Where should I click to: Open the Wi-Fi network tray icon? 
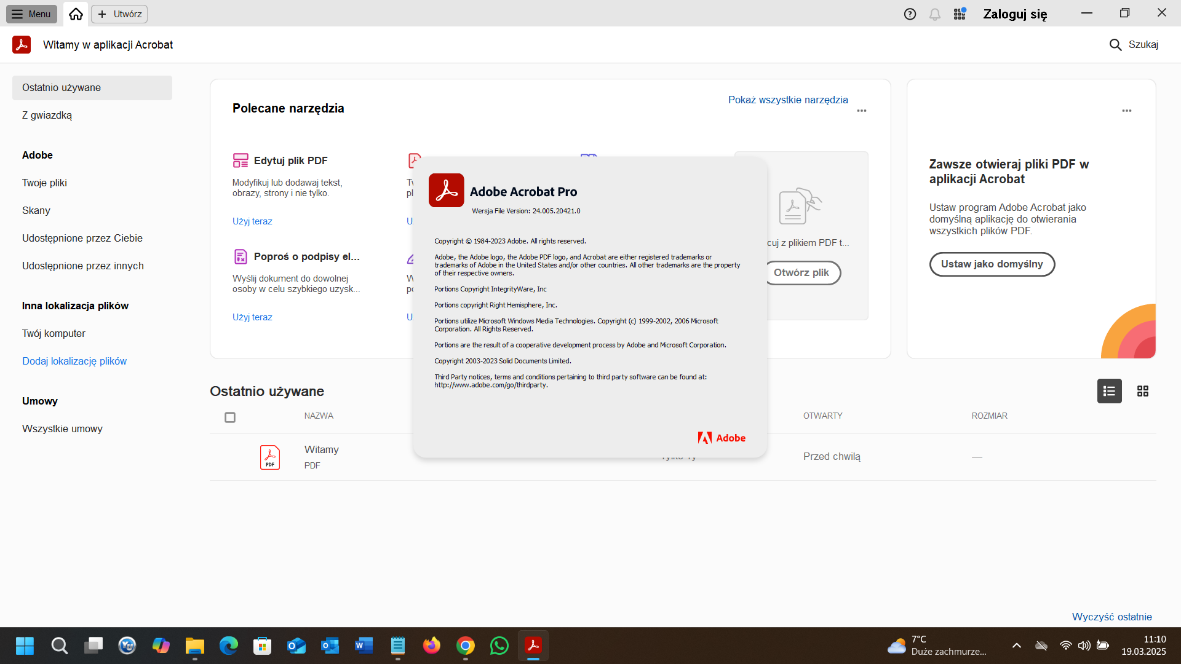click(1066, 646)
